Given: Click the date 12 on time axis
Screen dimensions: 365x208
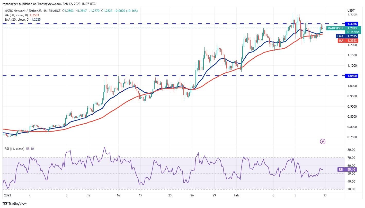Looking at the screenshot, I should pyautogui.click(x=89, y=195).
